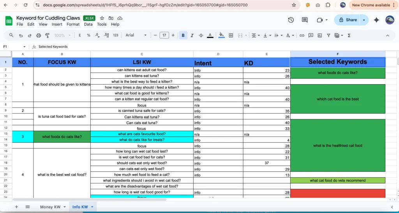Click the Undo icon in the toolbar
The width and height of the screenshot is (399, 213).
tap(20, 35)
